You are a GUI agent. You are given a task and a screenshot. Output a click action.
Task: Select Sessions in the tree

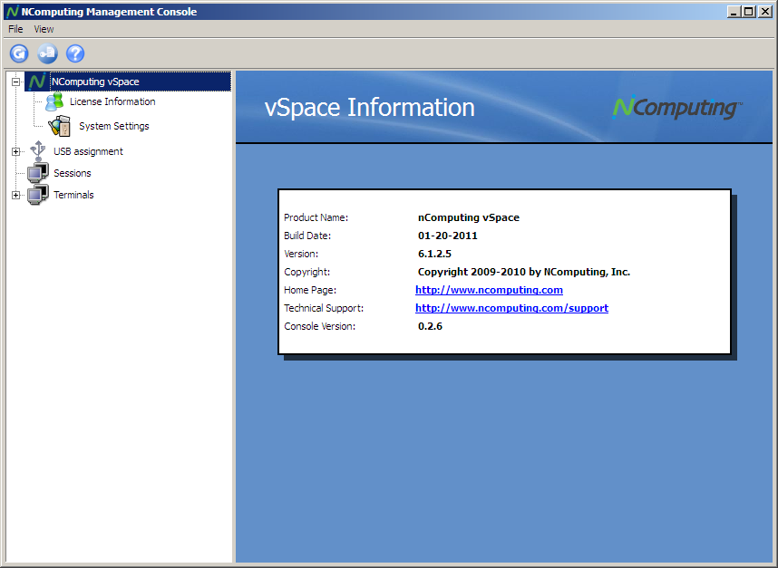pyautogui.click(x=73, y=173)
